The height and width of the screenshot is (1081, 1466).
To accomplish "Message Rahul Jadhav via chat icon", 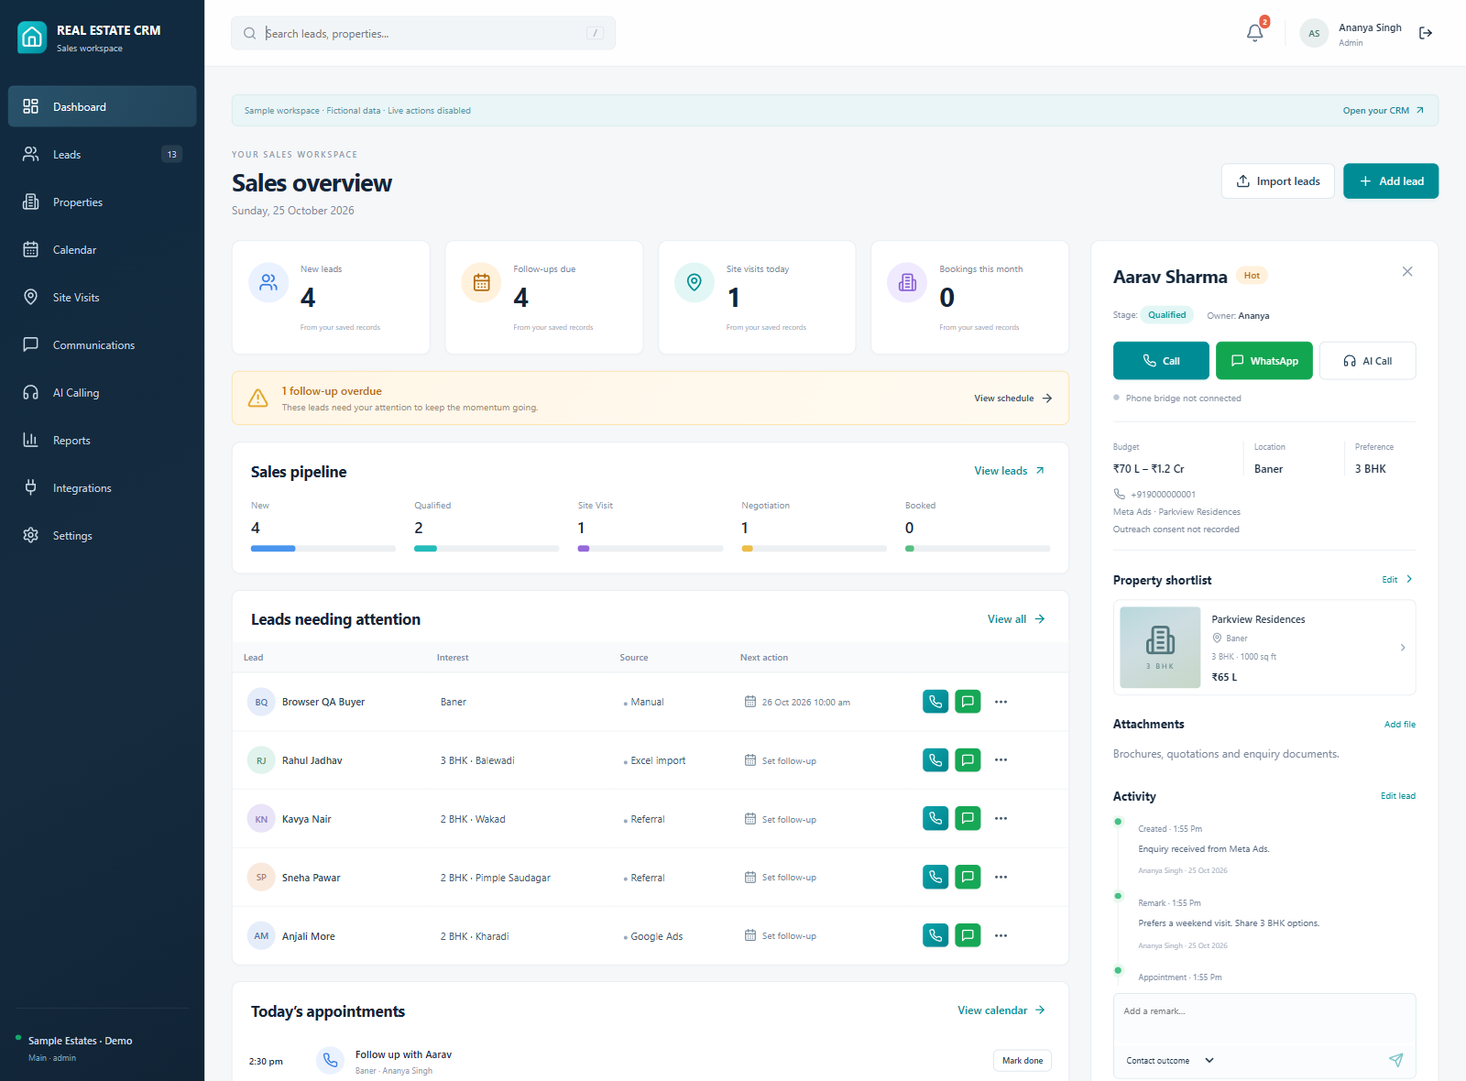I will 968,760.
